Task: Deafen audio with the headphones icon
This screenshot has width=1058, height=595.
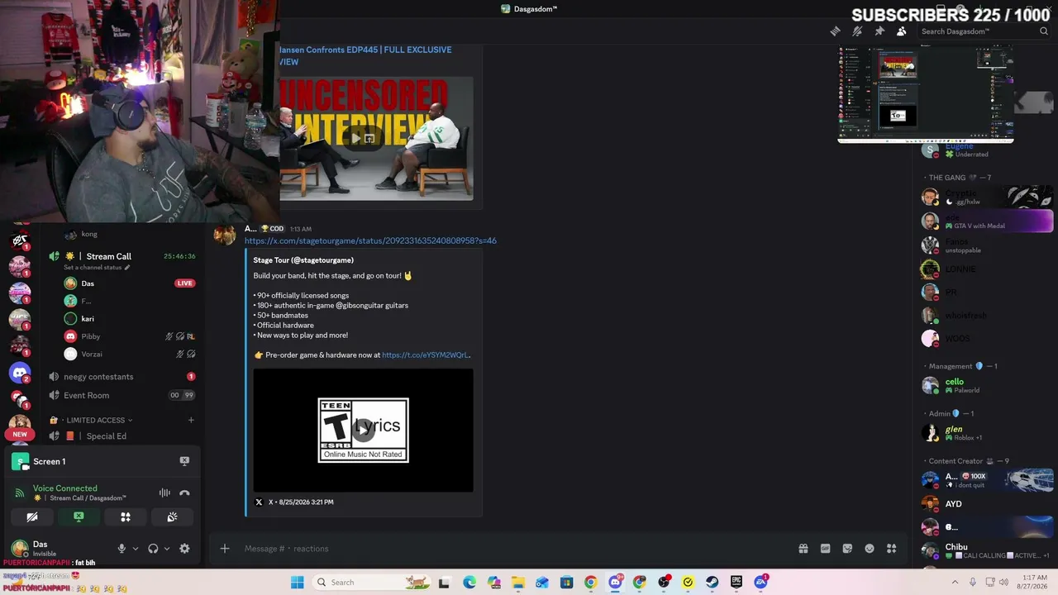Action: [153, 549]
